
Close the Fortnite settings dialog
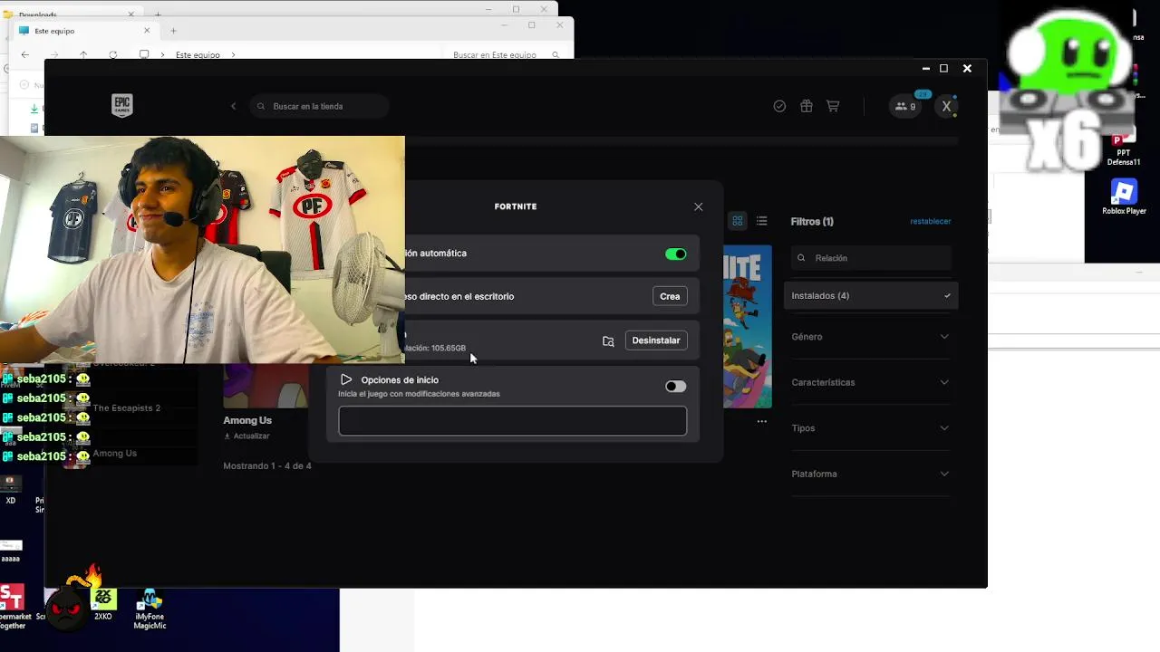click(699, 206)
